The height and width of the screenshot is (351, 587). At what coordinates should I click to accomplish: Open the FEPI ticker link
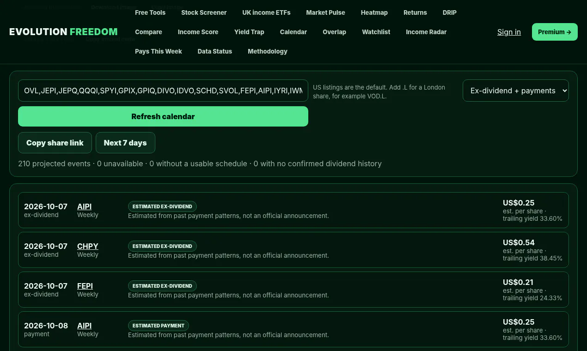pos(85,286)
